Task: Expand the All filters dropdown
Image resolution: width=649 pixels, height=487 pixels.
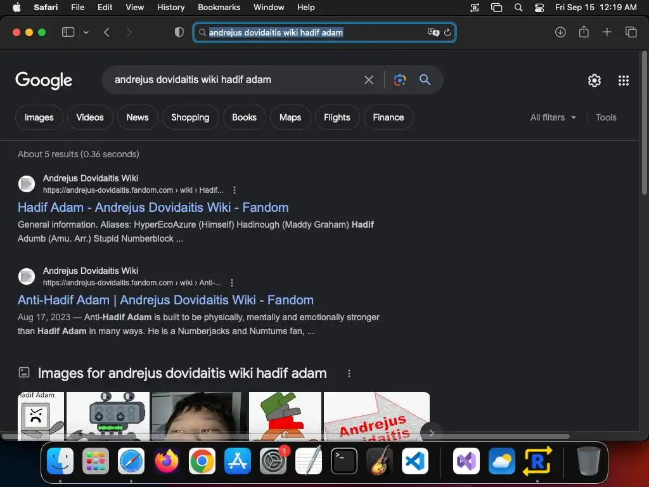Action: [553, 117]
